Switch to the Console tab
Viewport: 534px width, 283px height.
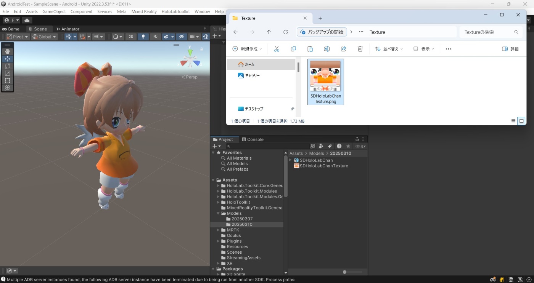[253, 139]
